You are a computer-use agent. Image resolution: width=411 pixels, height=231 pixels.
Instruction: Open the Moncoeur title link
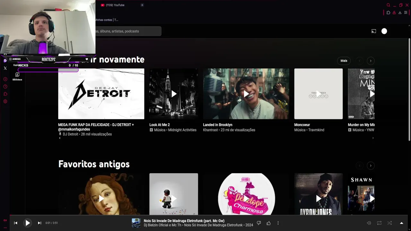(x=302, y=125)
